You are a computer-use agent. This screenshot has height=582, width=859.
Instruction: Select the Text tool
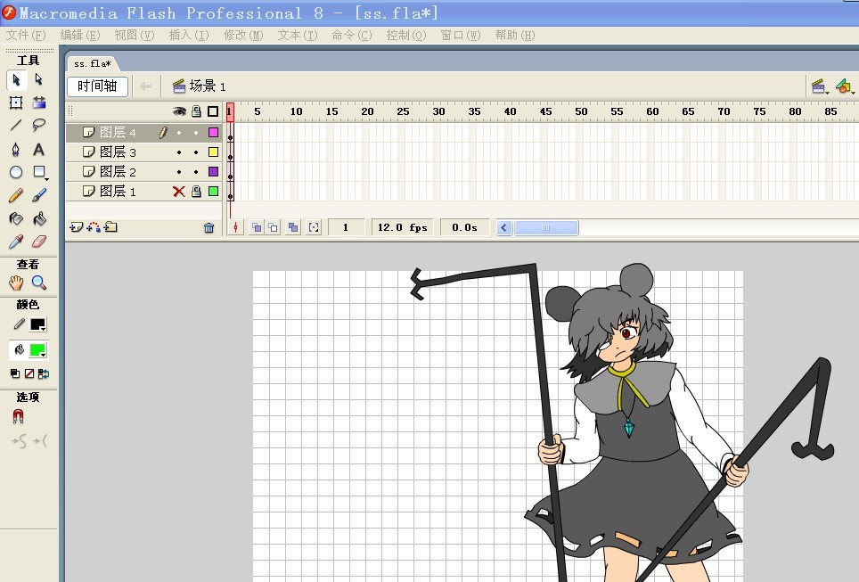click(x=39, y=149)
